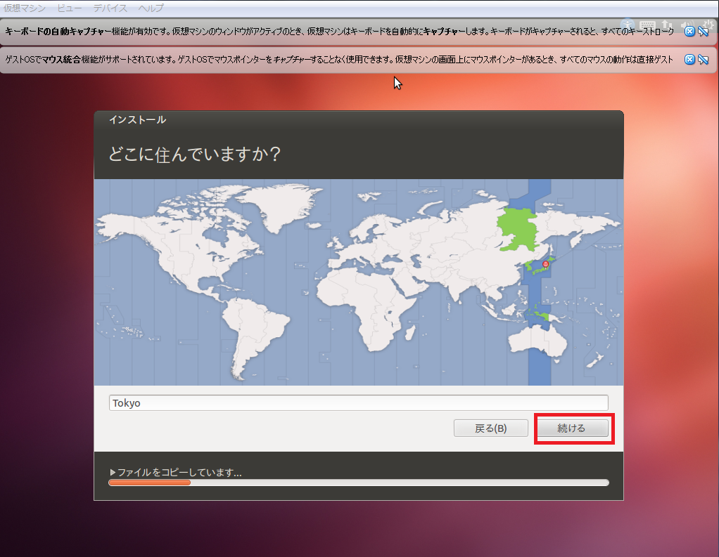719x557 pixels.
Task: Open the keyboard indicator in the top panel
Action: [649, 25]
